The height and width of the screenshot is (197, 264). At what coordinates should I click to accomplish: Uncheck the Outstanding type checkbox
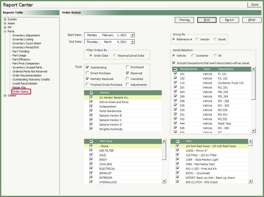[87, 67]
